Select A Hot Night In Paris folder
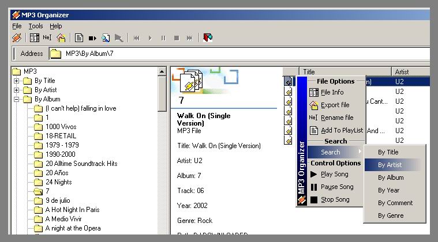Viewport: 438px width, 242px height. [67, 210]
